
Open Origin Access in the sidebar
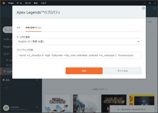(8, 47)
